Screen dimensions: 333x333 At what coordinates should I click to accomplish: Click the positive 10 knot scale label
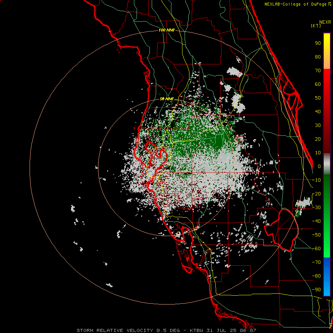(318, 153)
